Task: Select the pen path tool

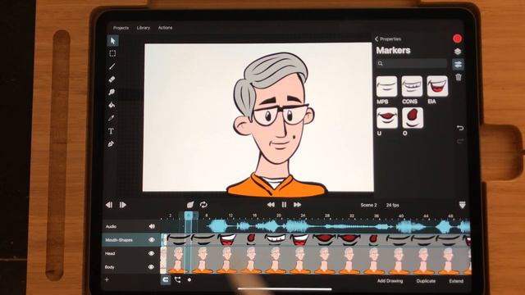Action: (112, 144)
